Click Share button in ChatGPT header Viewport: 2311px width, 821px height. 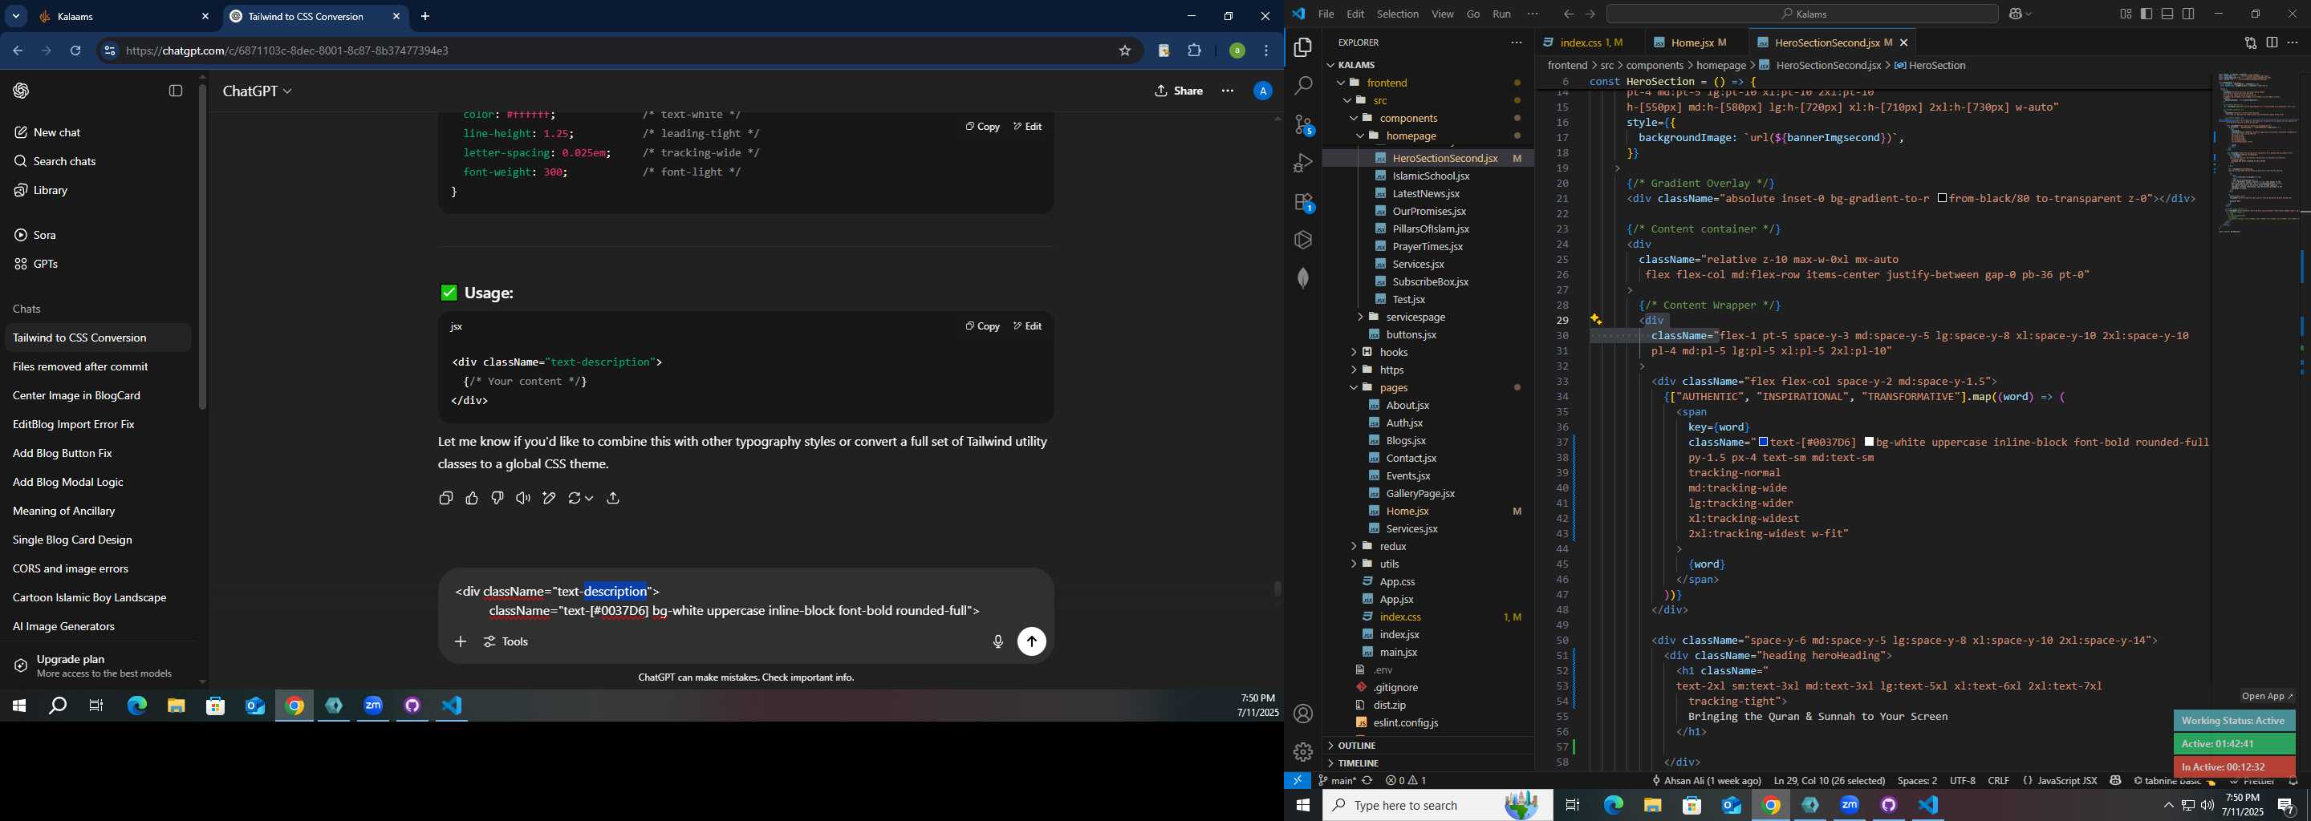[x=1179, y=91]
